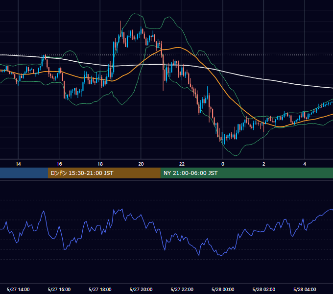333x294 pixels.
Task: Select the NY 21:00-06:00 JST session bar
Action: click(x=246, y=173)
